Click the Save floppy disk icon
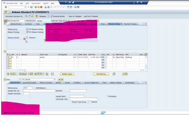This screenshot has height=123, width=189. click(31, 7)
